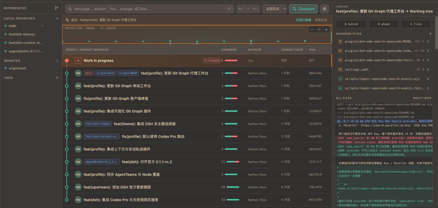Collapse the Remotes section header
The height and width of the screenshot is (208, 438).
point(31,61)
